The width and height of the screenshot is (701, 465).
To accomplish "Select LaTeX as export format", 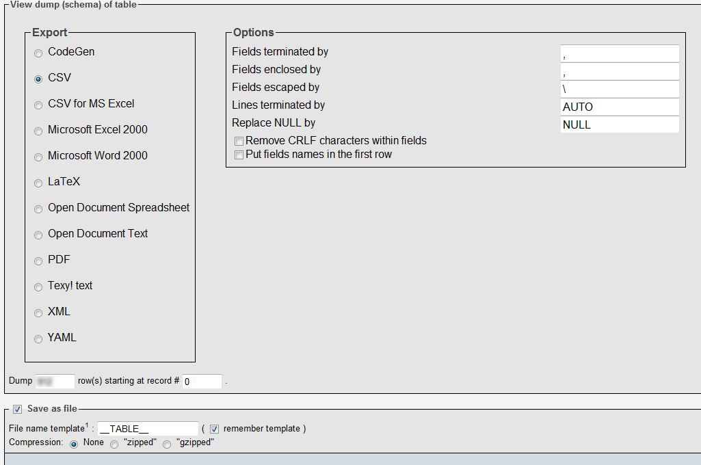I will [x=38, y=183].
